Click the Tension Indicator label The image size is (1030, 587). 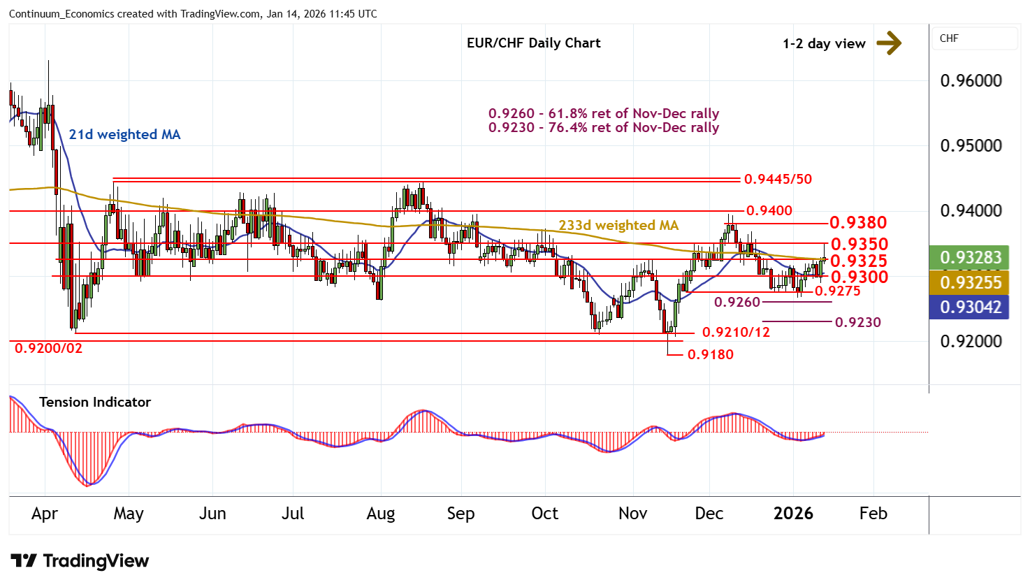95,402
